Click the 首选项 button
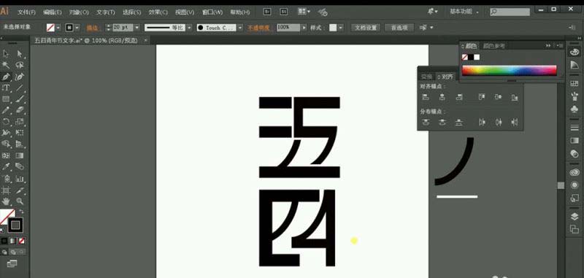584x278 pixels. (399, 28)
